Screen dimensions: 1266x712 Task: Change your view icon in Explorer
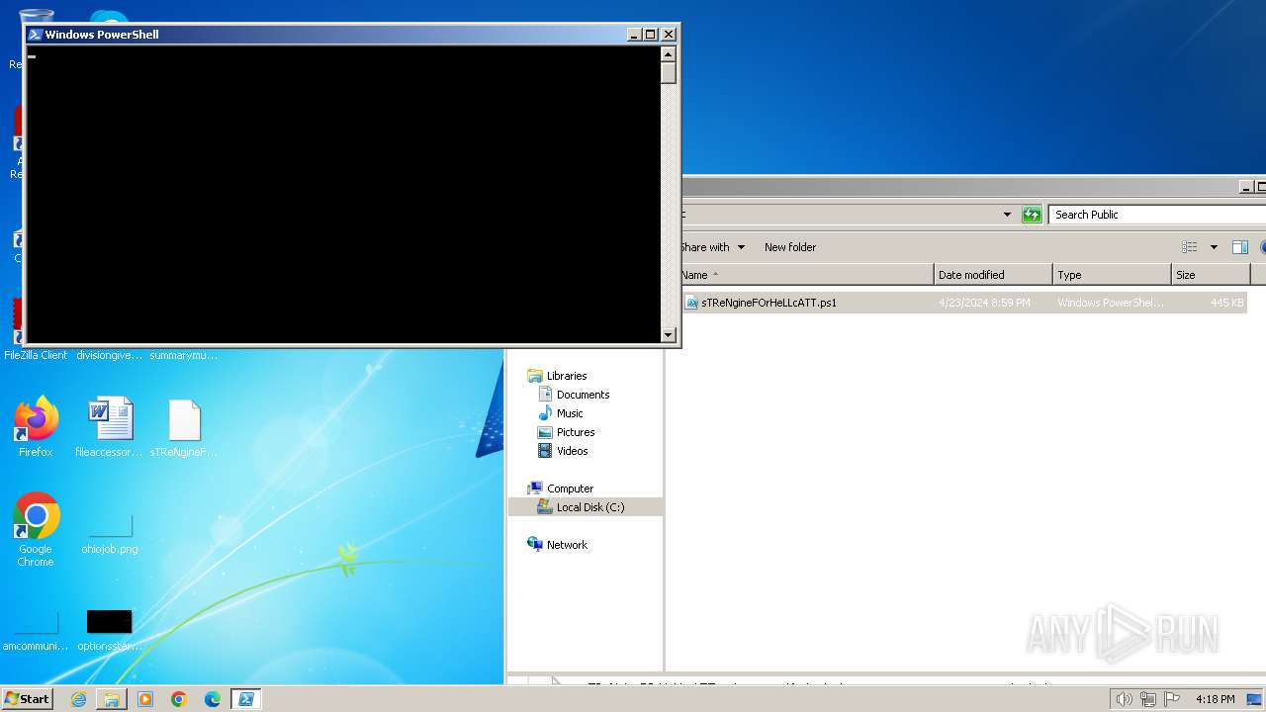coord(1190,247)
